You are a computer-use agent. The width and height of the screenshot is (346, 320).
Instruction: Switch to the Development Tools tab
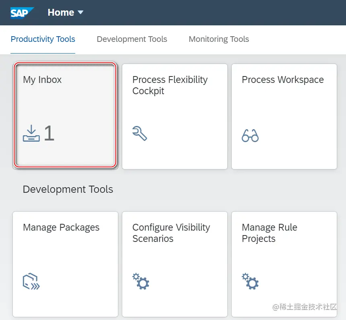(132, 39)
